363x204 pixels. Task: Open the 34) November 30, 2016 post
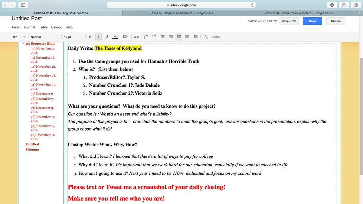tap(43, 87)
